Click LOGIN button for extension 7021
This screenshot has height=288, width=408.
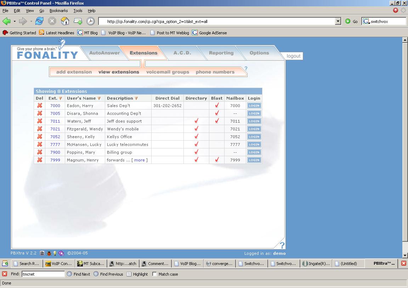(x=254, y=129)
